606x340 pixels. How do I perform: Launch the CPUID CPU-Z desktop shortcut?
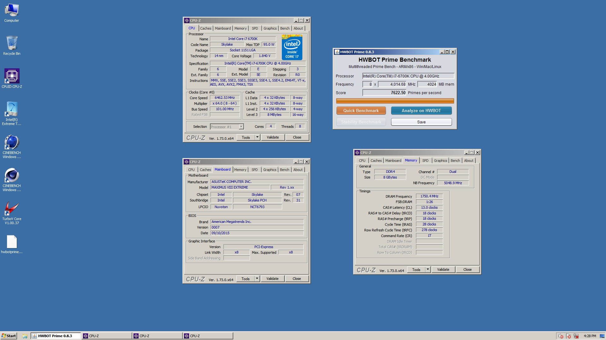coord(12,79)
